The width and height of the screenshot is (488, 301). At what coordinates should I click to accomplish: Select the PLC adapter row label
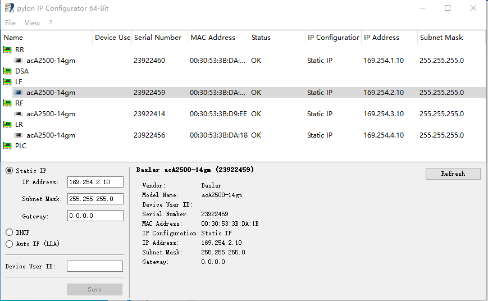(21, 146)
